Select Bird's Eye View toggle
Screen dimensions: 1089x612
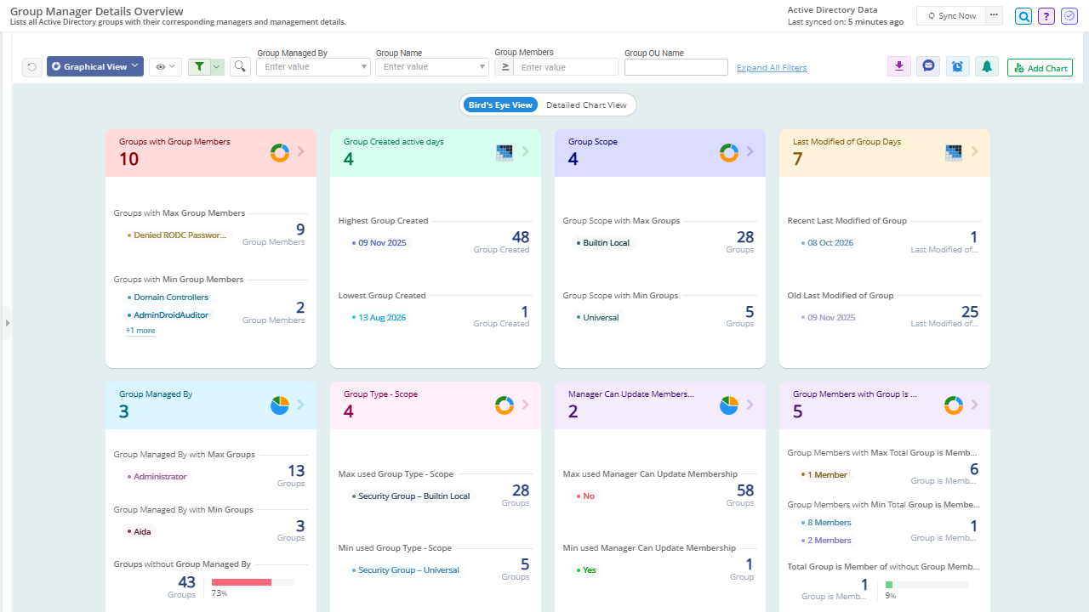click(500, 105)
